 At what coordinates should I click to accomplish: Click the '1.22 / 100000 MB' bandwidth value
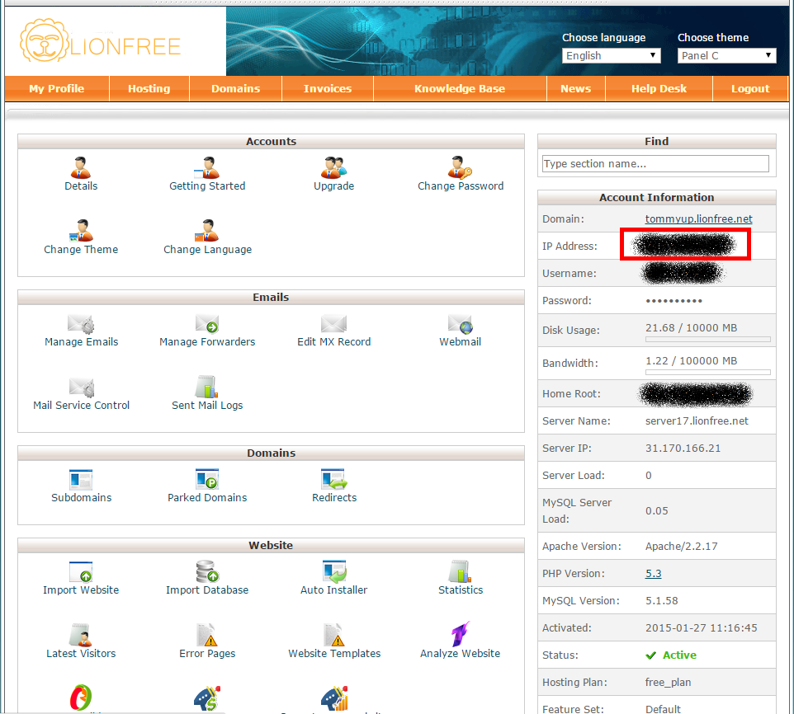pyautogui.click(x=691, y=360)
